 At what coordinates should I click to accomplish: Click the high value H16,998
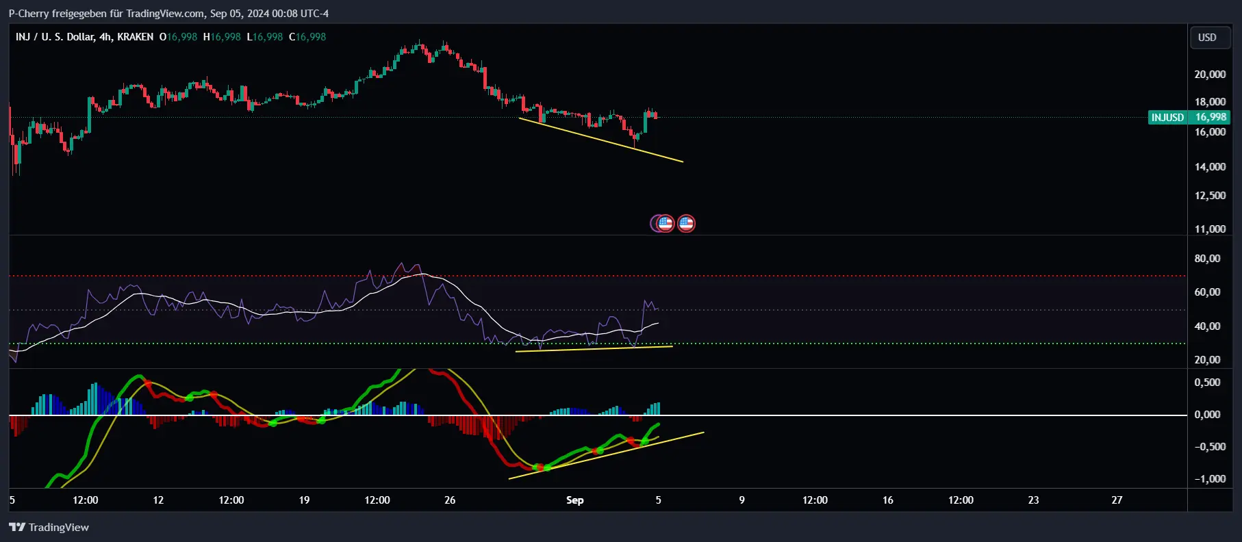coord(222,37)
